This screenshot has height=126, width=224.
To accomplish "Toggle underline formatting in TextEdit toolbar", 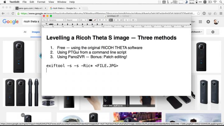I will point(106,20).
